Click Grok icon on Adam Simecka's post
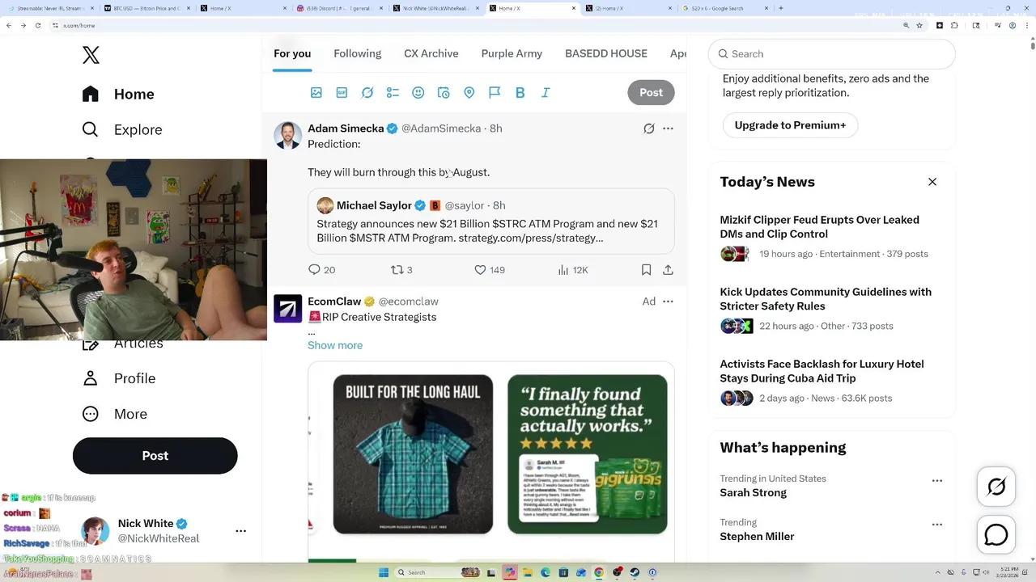Screen dimensions: 1036x582 tap(649, 129)
